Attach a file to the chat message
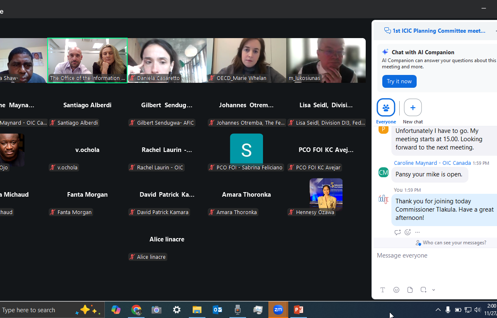The image size is (497, 318). click(x=410, y=290)
